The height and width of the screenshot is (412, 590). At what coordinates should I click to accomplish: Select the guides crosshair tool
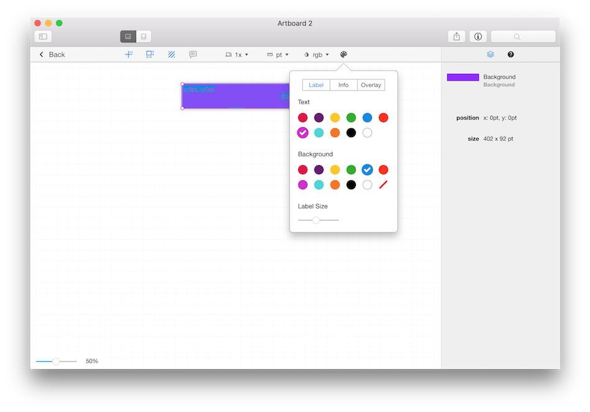click(x=129, y=55)
